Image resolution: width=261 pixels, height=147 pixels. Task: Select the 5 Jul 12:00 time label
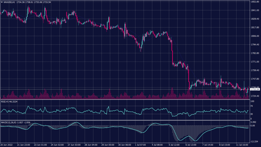175,144
